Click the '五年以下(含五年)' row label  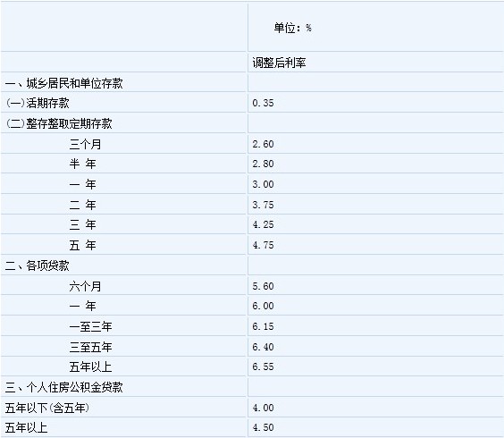click(x=47, y=408)
